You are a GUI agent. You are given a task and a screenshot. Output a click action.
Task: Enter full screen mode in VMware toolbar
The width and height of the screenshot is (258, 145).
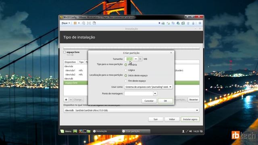[89, 23]
